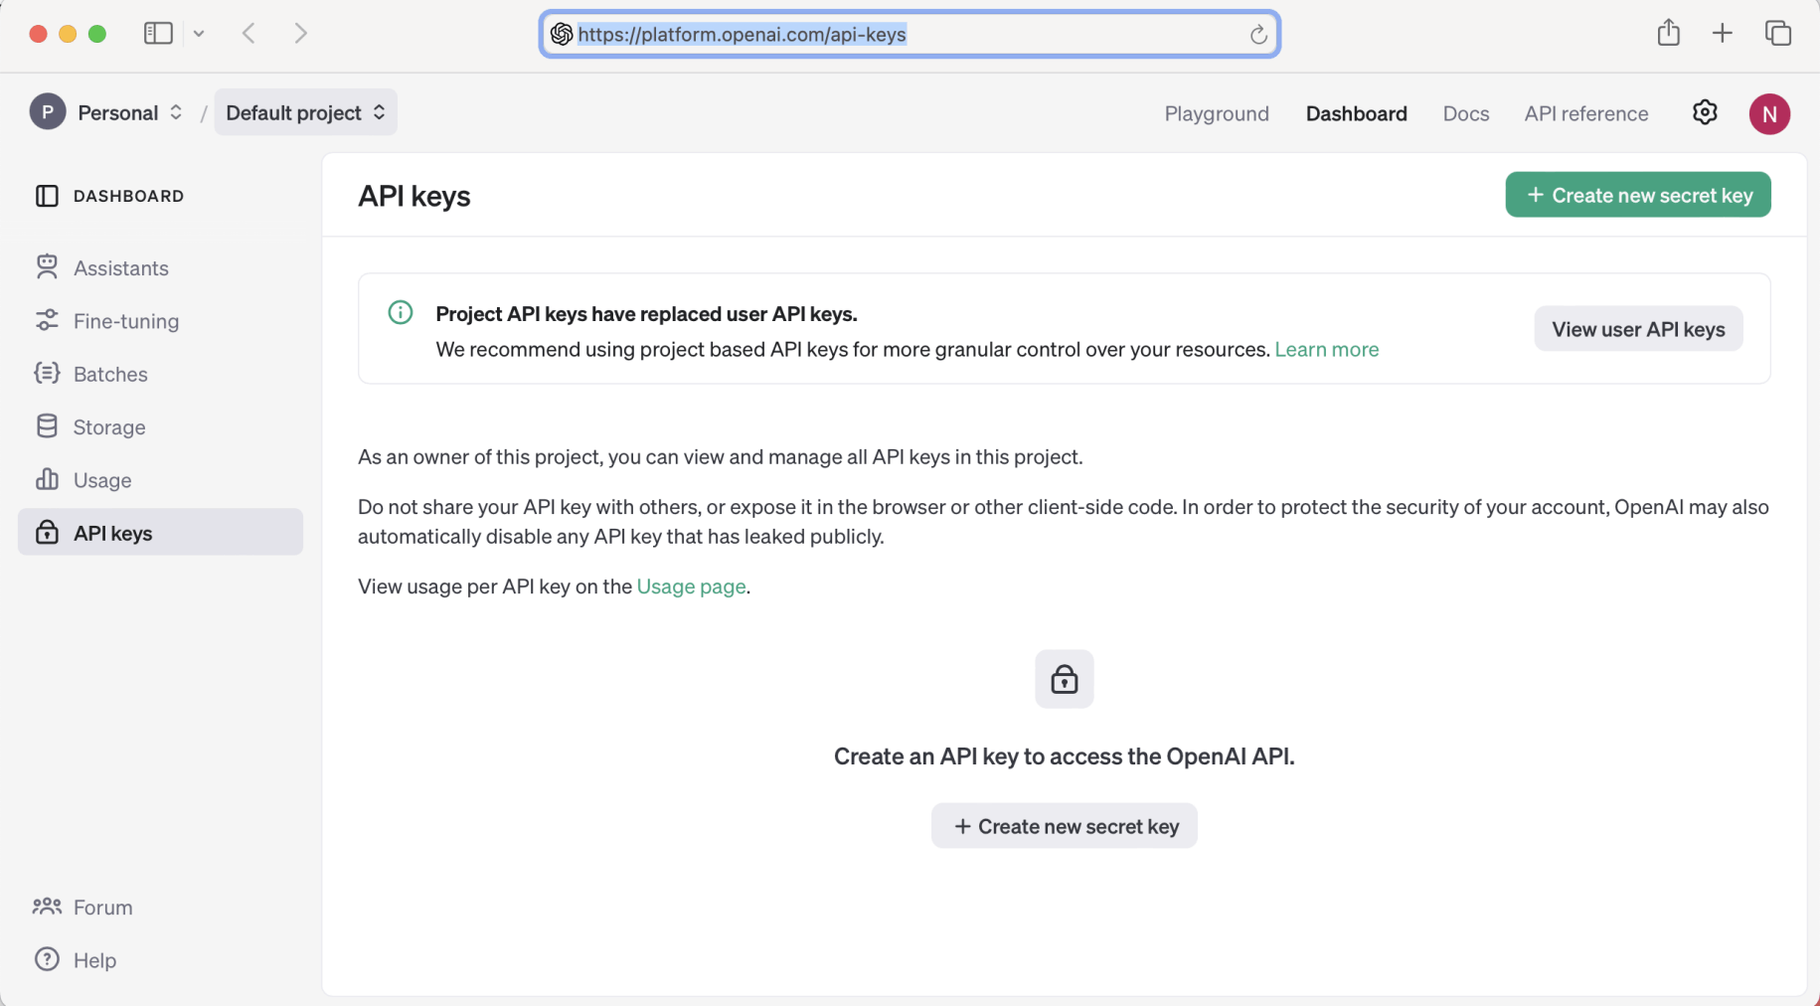Expand the Safari sidebar options chevron
Viewport: 1820px width, 1006px height.
[x=199, y=33]
